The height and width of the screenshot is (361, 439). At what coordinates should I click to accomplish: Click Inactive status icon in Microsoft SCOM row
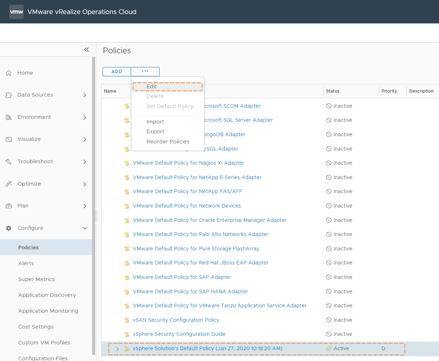tap(328, 106)
